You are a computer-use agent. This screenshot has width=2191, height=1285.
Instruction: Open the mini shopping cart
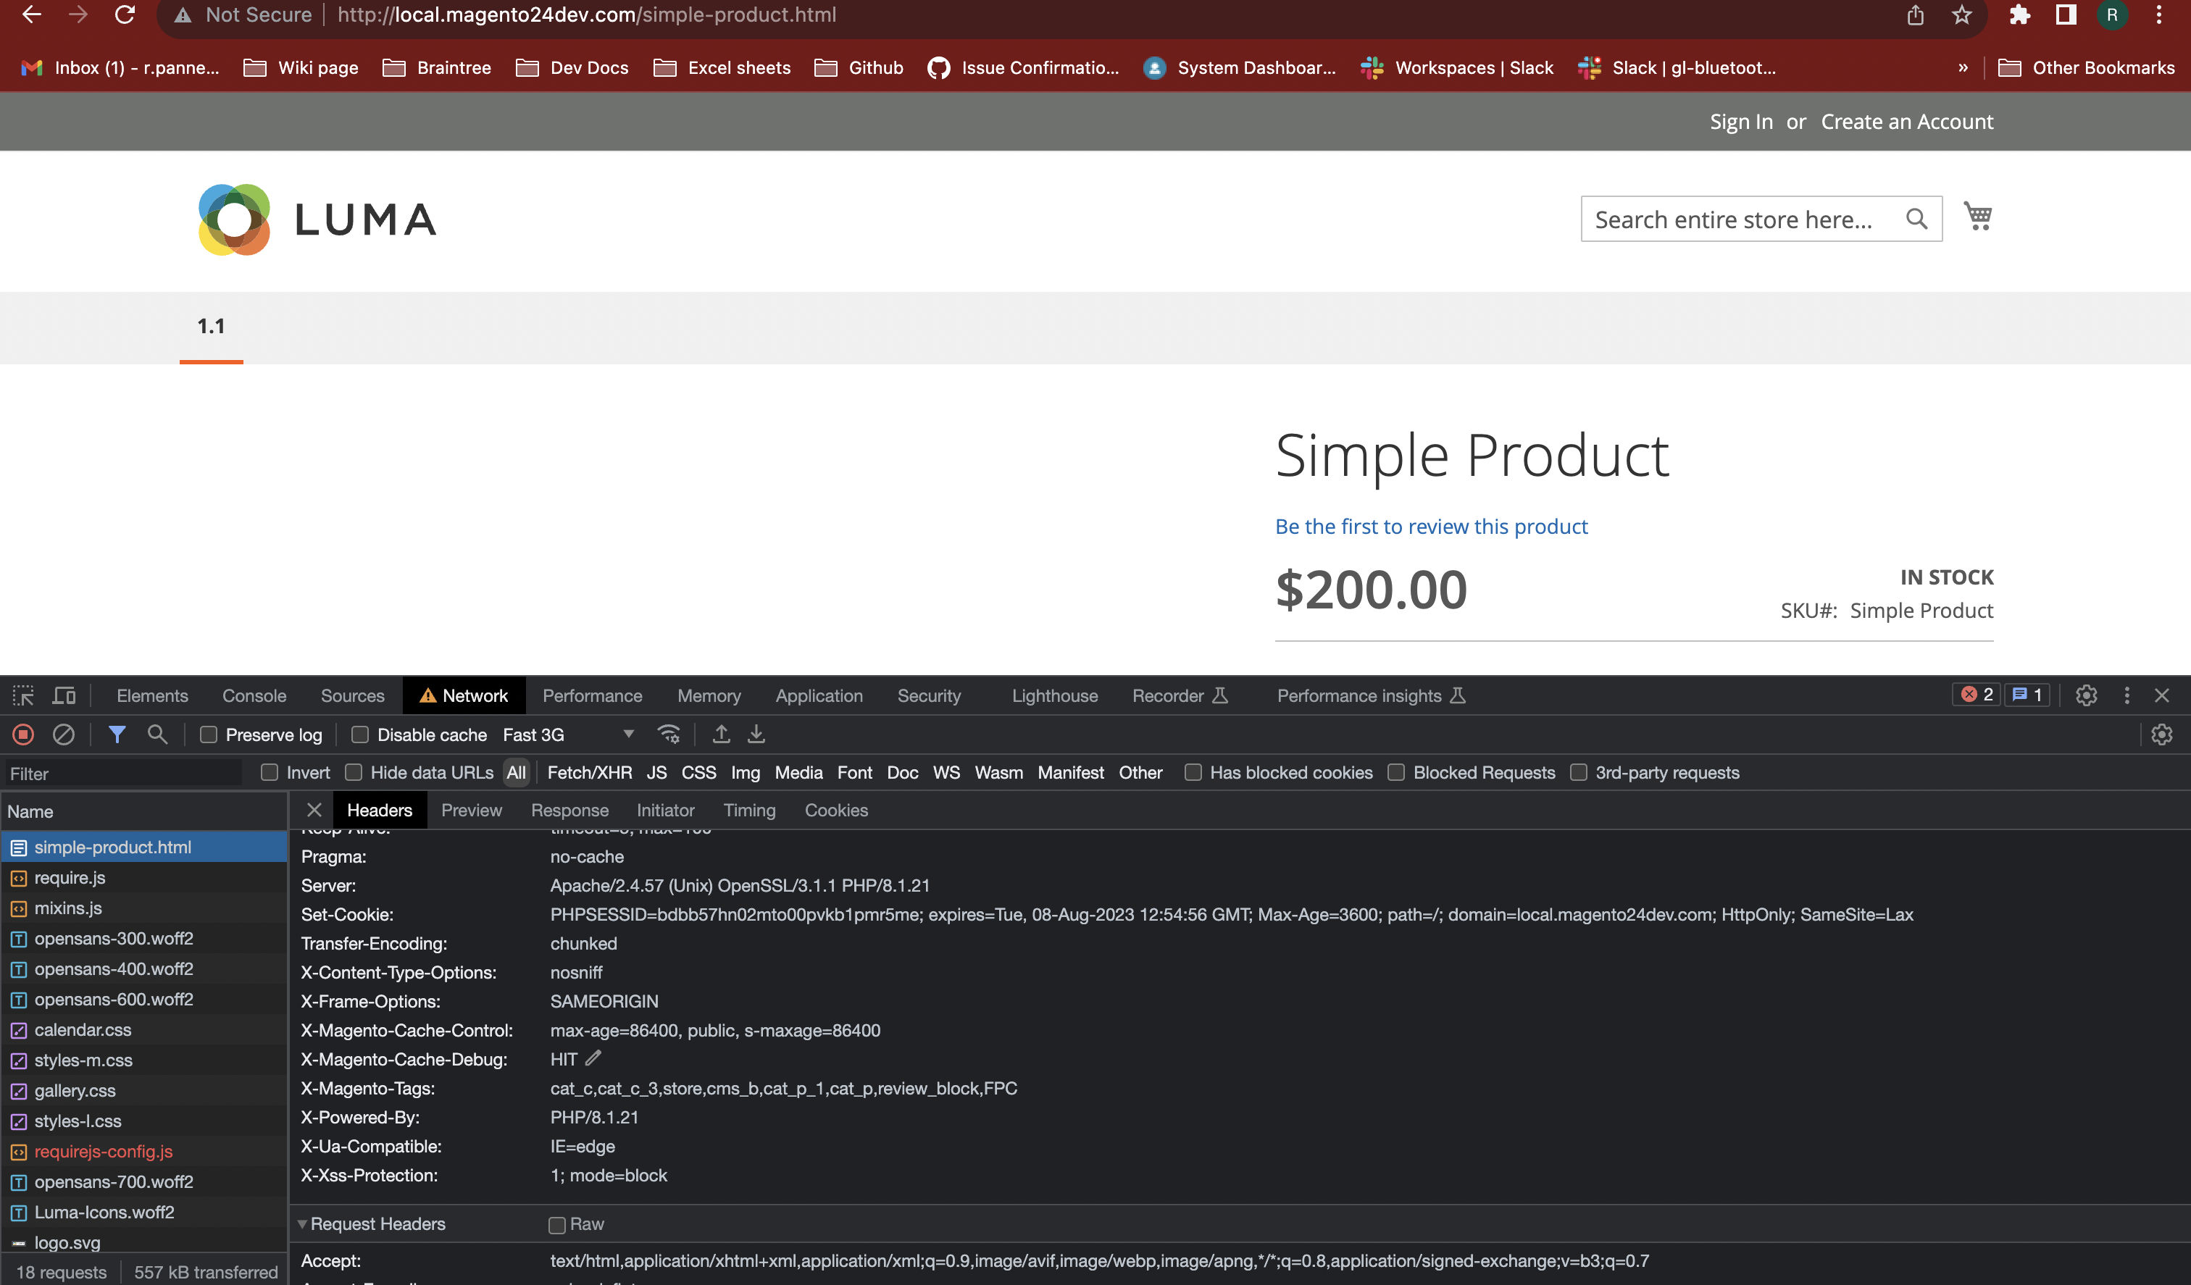coord(1979,217)
